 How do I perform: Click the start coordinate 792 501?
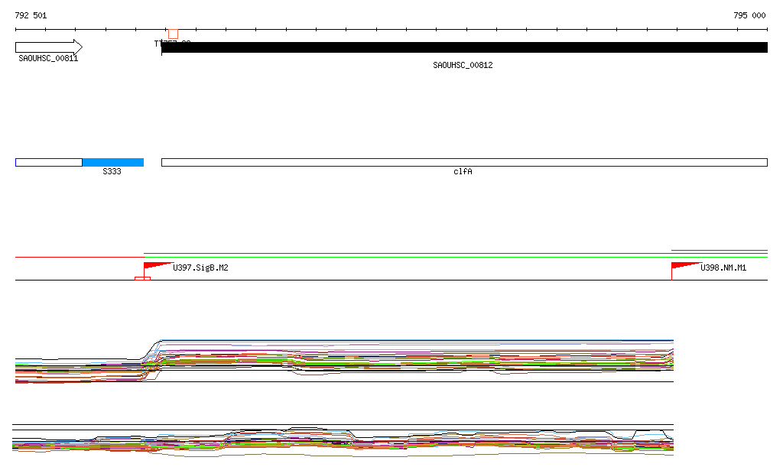(31, 15)
